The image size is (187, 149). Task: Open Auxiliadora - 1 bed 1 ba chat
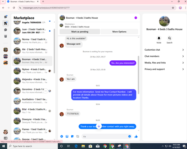point(32,101)
